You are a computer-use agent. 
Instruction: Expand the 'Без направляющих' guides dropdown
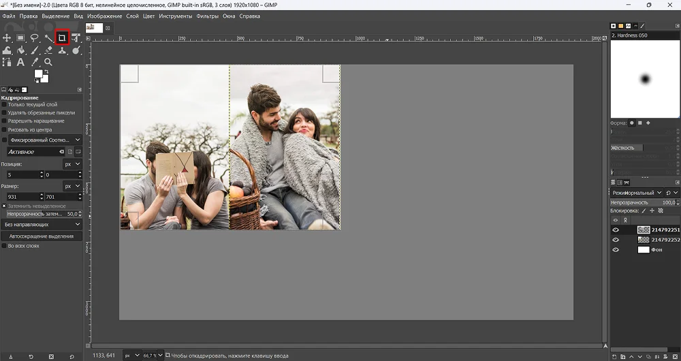tap(42, 224)
